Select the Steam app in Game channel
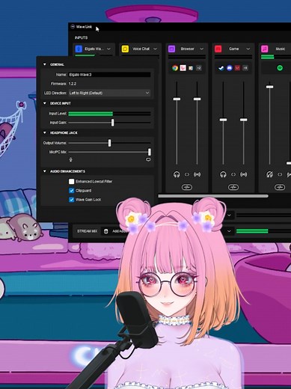The image size is (291, 389). pos(221,68)
